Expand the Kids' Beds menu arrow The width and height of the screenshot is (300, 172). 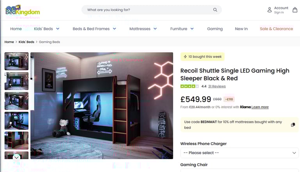tap(57, 29)
